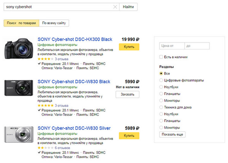Open SONY Cyber-shot DSC-HX300 Black title link
The image size is (228, 163).
pyautogui.click(x=75, y=40)
